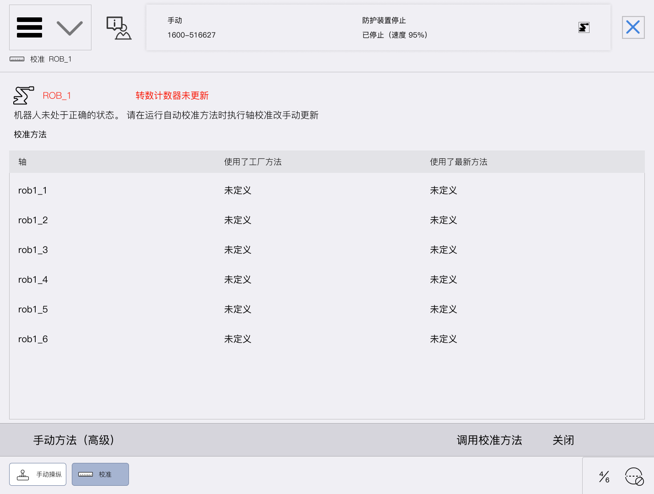Select the rob1_3 axis row
This screenshot has width=654, height=494.
[x=327, y=250]
